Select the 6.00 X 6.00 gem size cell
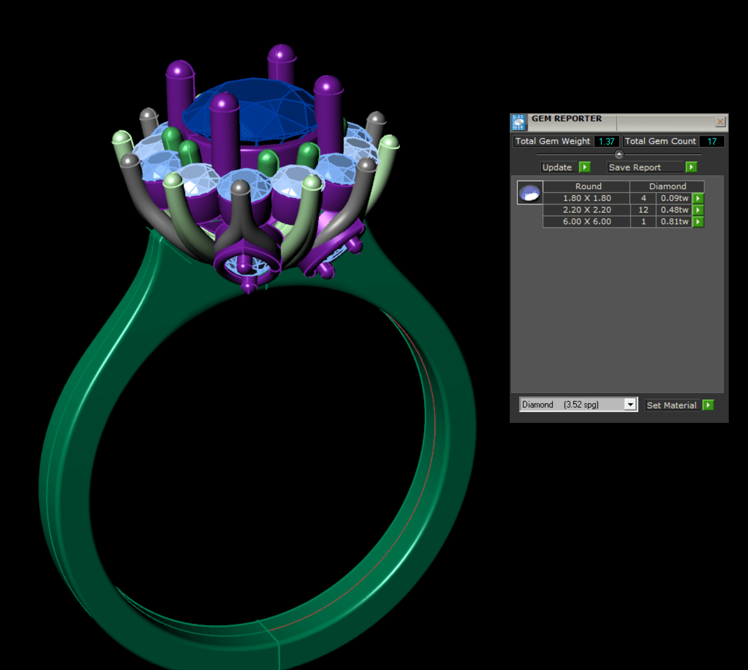 (586, 222)
